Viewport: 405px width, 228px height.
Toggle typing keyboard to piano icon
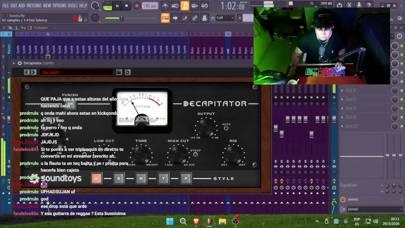tap(165, 18)
